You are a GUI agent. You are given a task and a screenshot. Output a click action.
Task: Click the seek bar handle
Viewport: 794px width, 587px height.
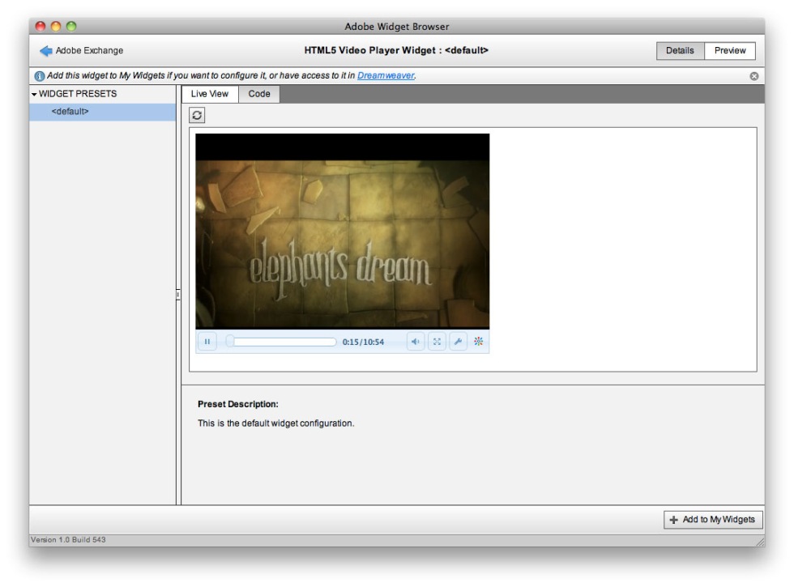coord(230,342)
